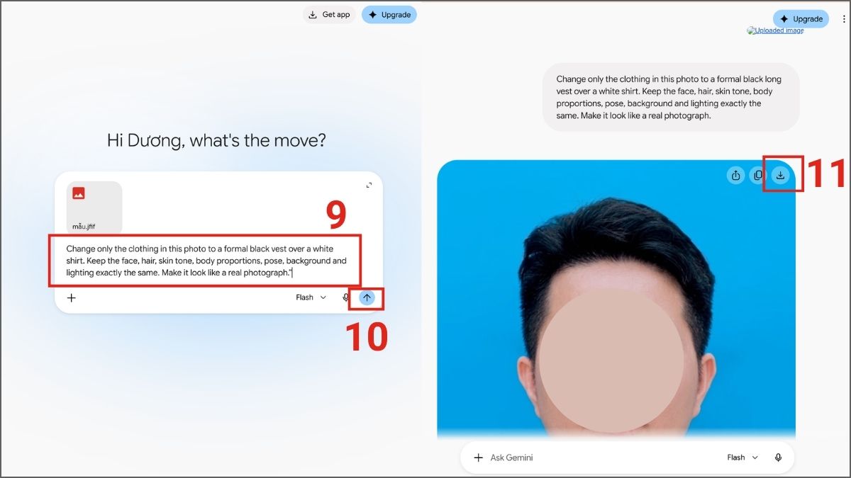851x478 pixels.
Task: Download the generated image with the download icon
Action: click(780, 176)
